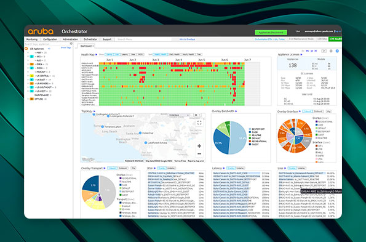366x242 pixels.
Task: Zoom in on the topology map
Action: pyautogui.click(x=199, y=146)
